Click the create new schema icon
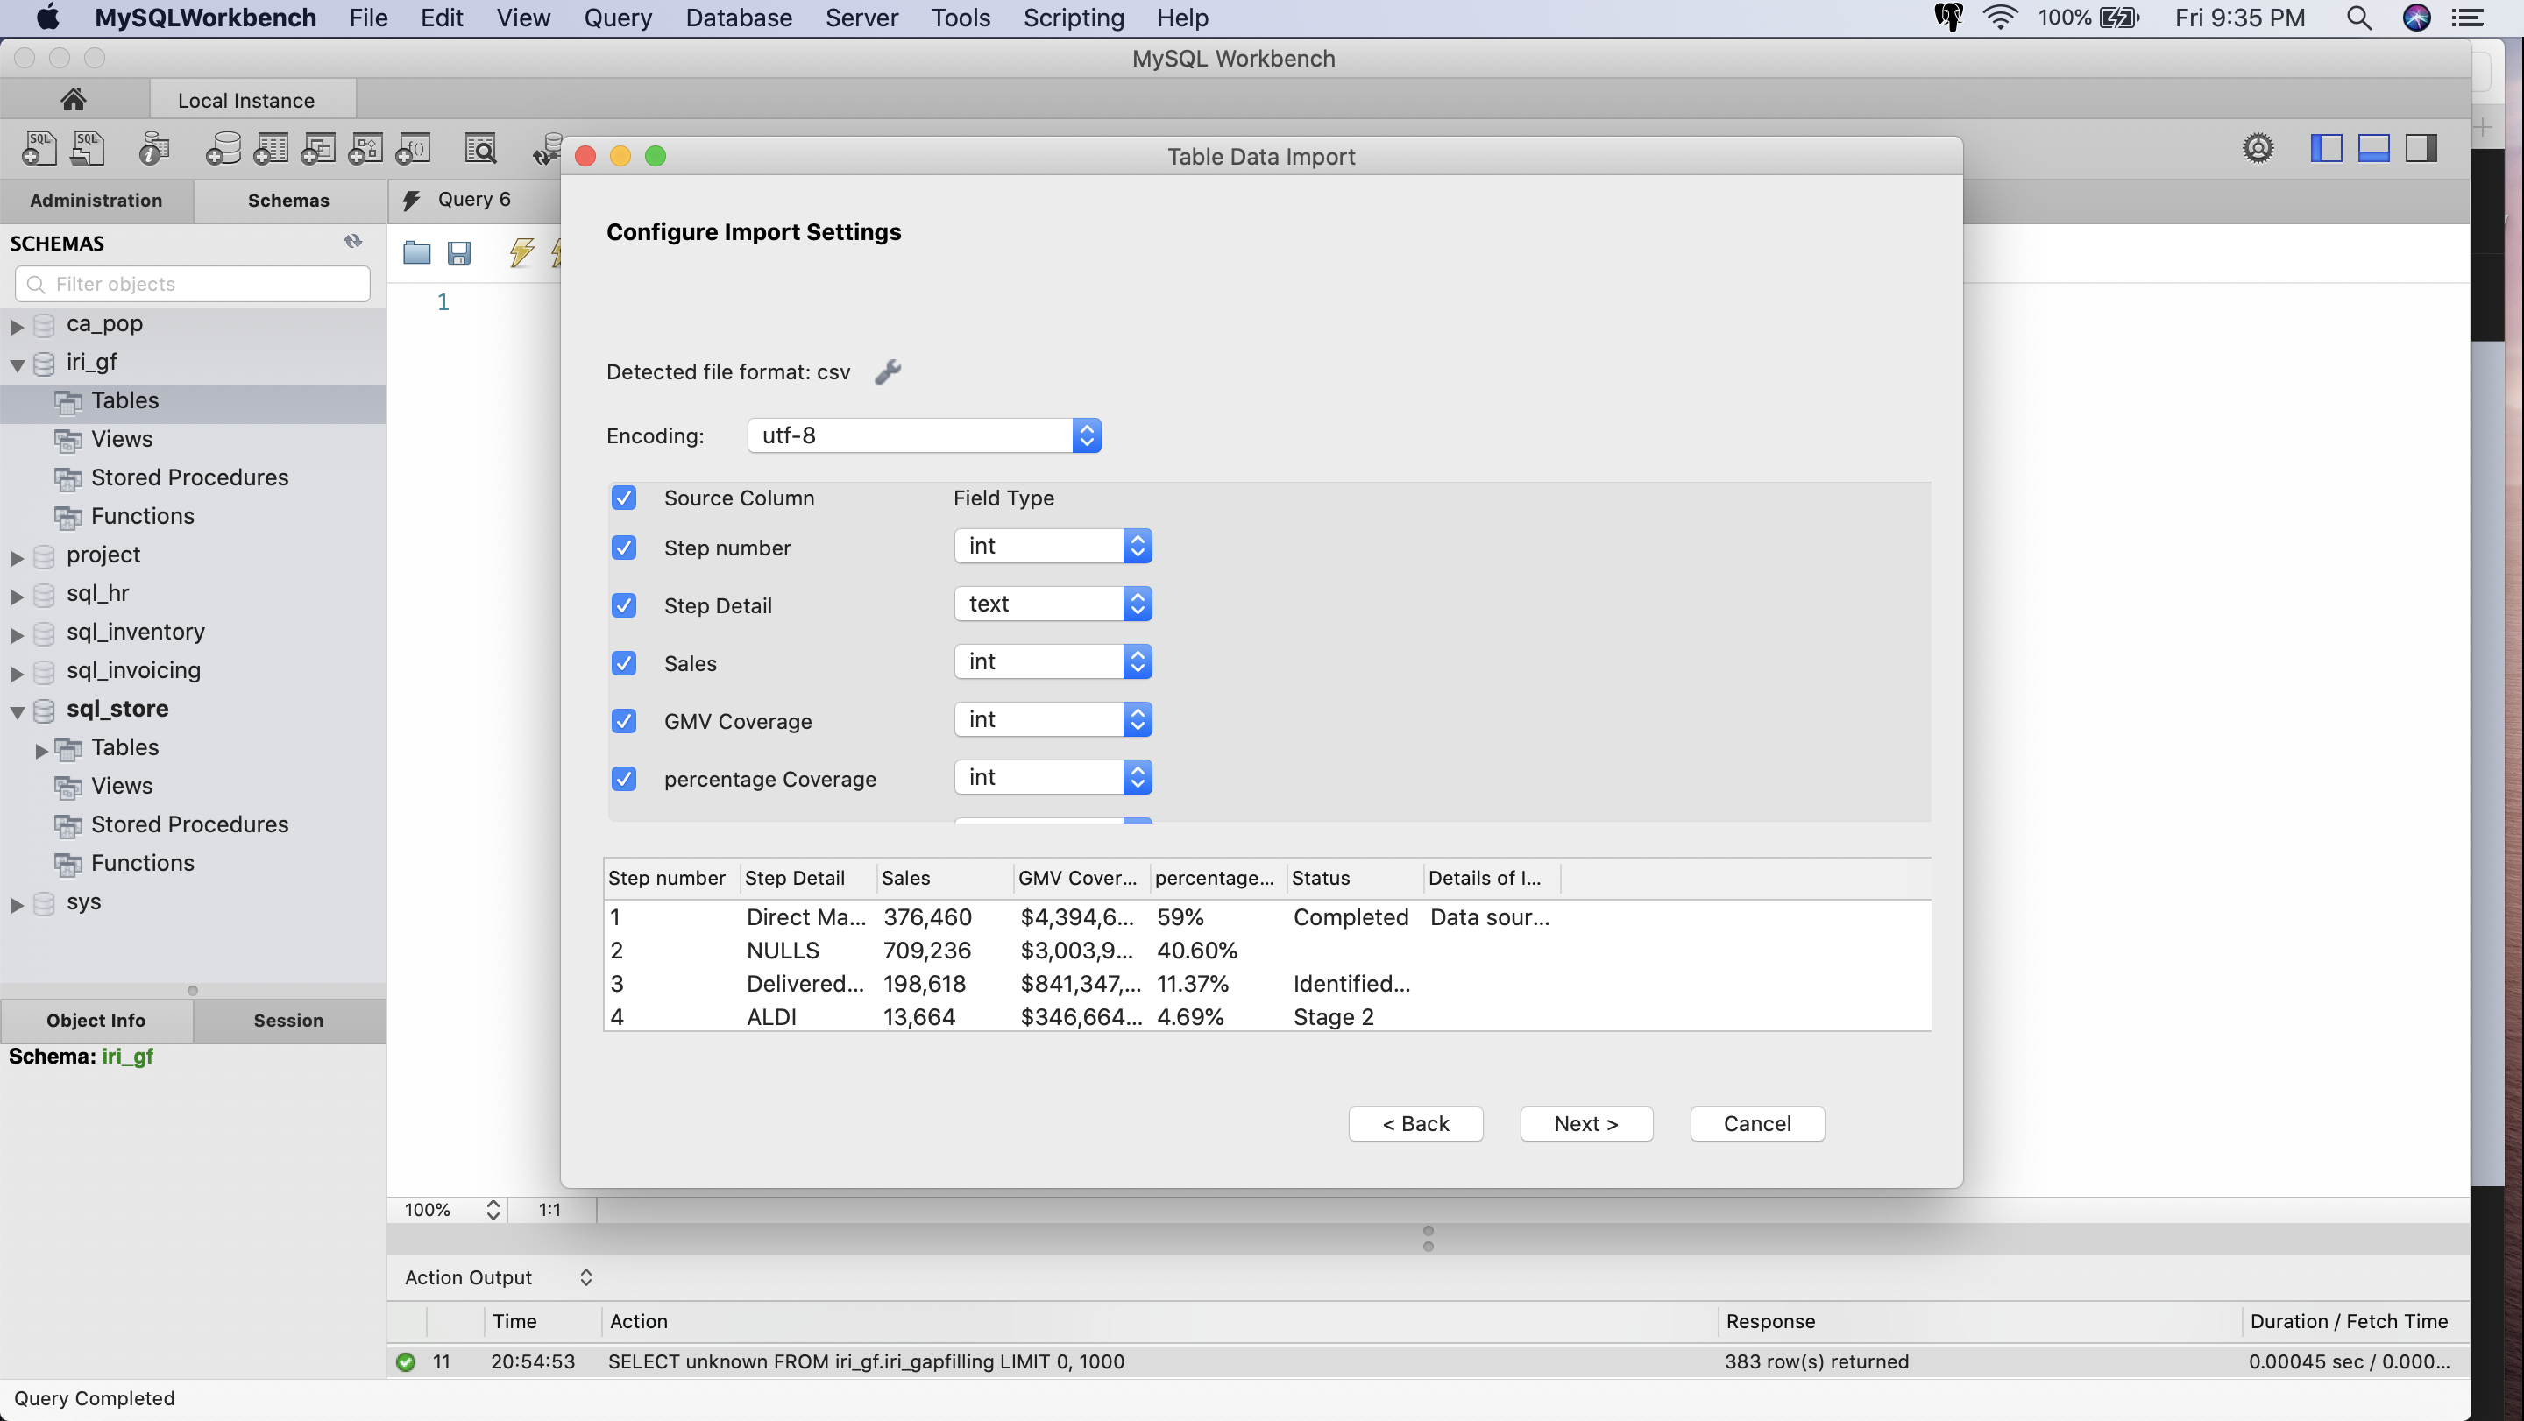 point(223,149)
